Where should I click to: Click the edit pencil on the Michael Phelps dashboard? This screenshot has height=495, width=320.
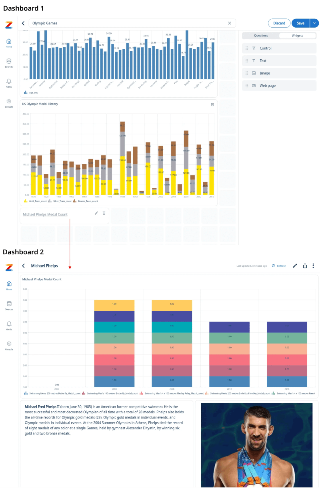pyautogui.click(x=295, y=266)
